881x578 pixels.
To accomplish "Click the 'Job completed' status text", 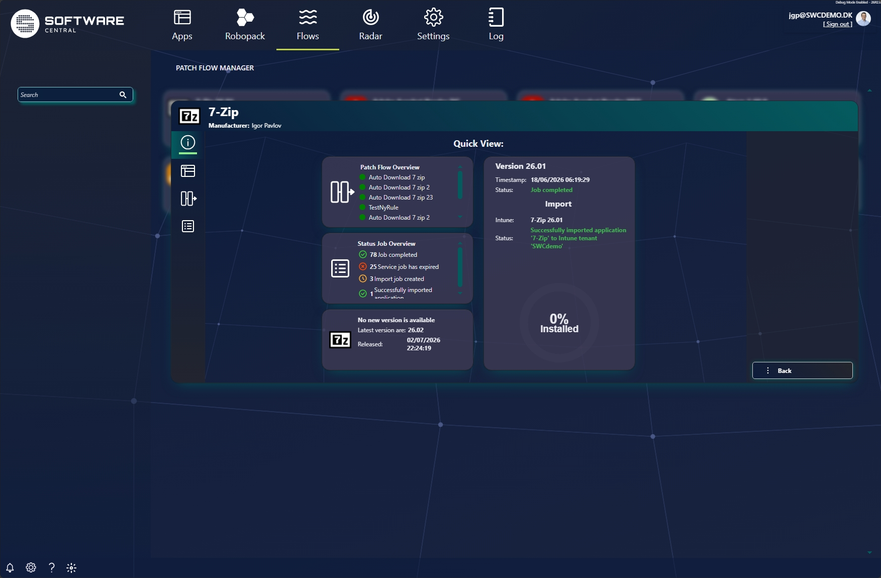I will [551, 190].
